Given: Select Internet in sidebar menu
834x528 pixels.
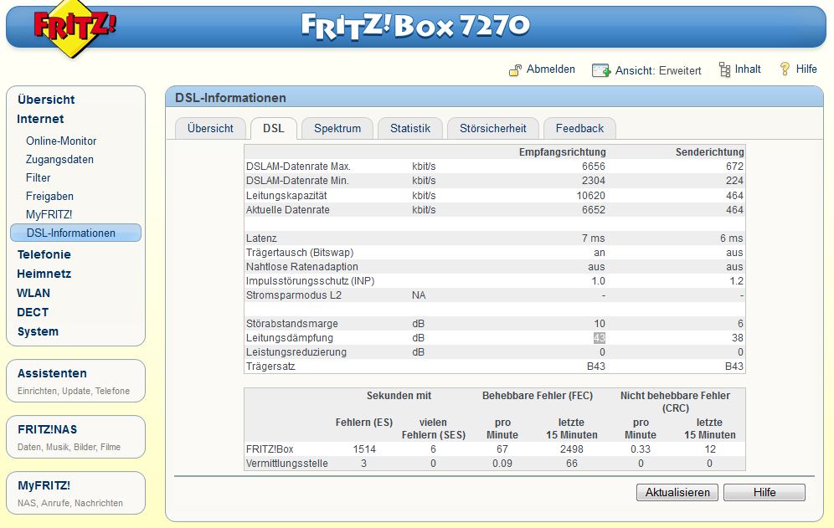Looking at the screenshot, I should coord(40,119).
